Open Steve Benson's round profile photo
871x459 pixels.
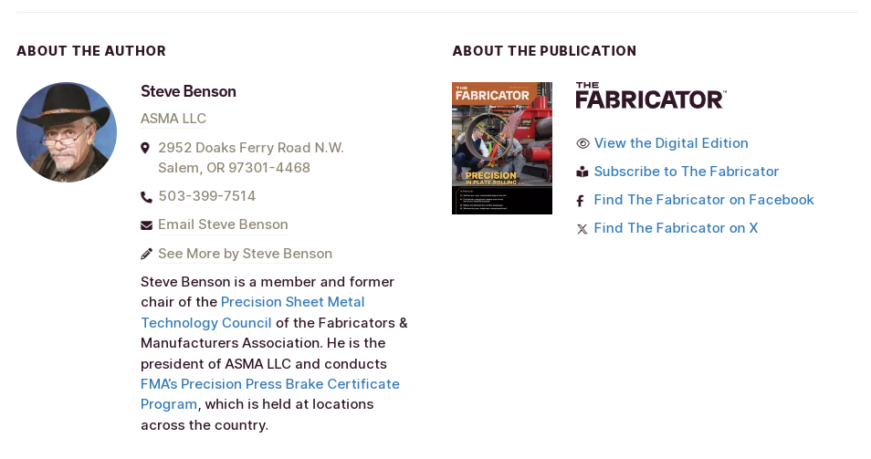(x=67, y=132)
